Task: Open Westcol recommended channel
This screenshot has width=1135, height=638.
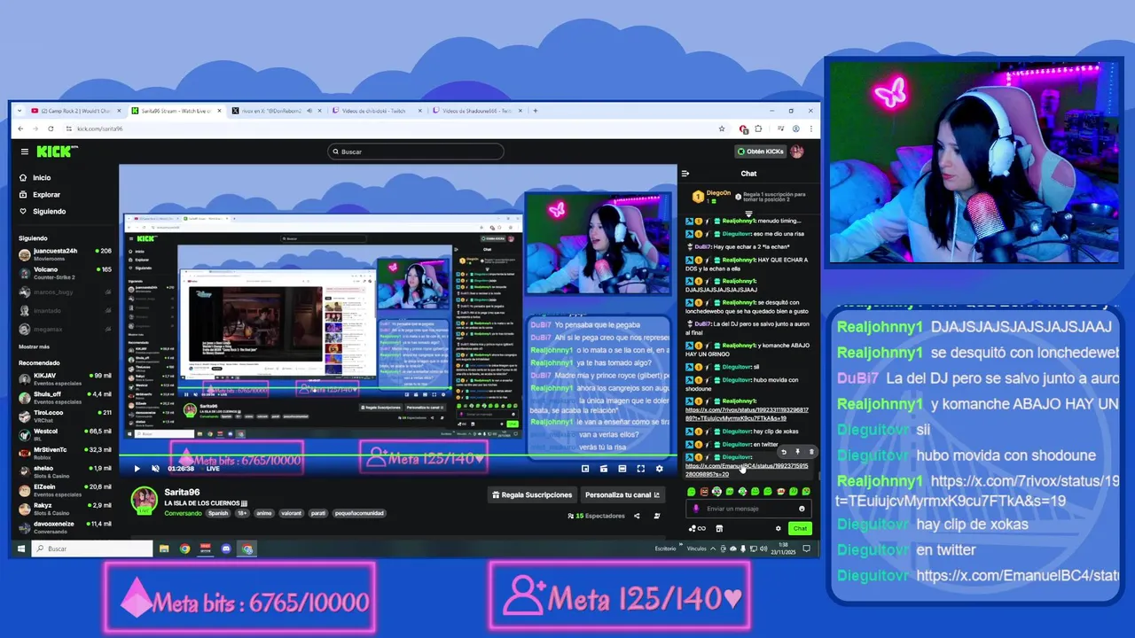Action: (x=66, y=434)
